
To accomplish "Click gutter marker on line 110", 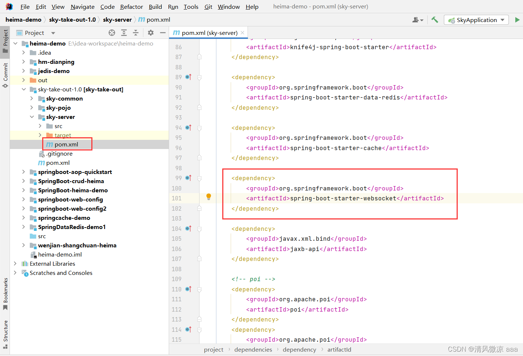I will [189, 289].
